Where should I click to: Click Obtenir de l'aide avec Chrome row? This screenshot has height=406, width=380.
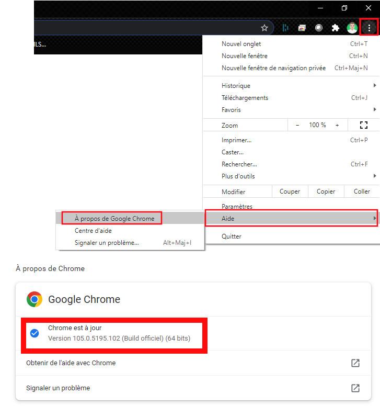click(193, 363)
